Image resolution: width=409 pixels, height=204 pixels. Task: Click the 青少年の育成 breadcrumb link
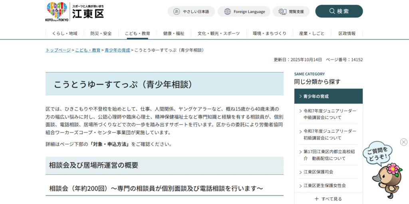pyautogui.click(x=117, y=50)
